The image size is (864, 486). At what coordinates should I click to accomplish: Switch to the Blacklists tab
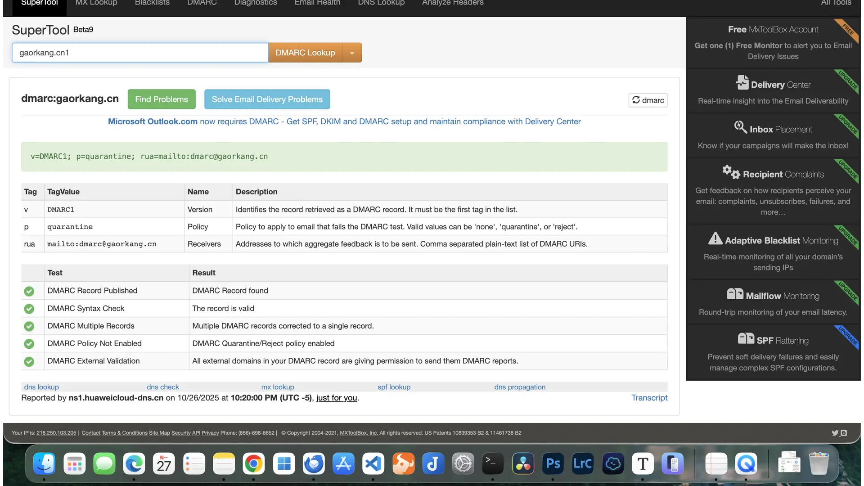pos(152,3)
